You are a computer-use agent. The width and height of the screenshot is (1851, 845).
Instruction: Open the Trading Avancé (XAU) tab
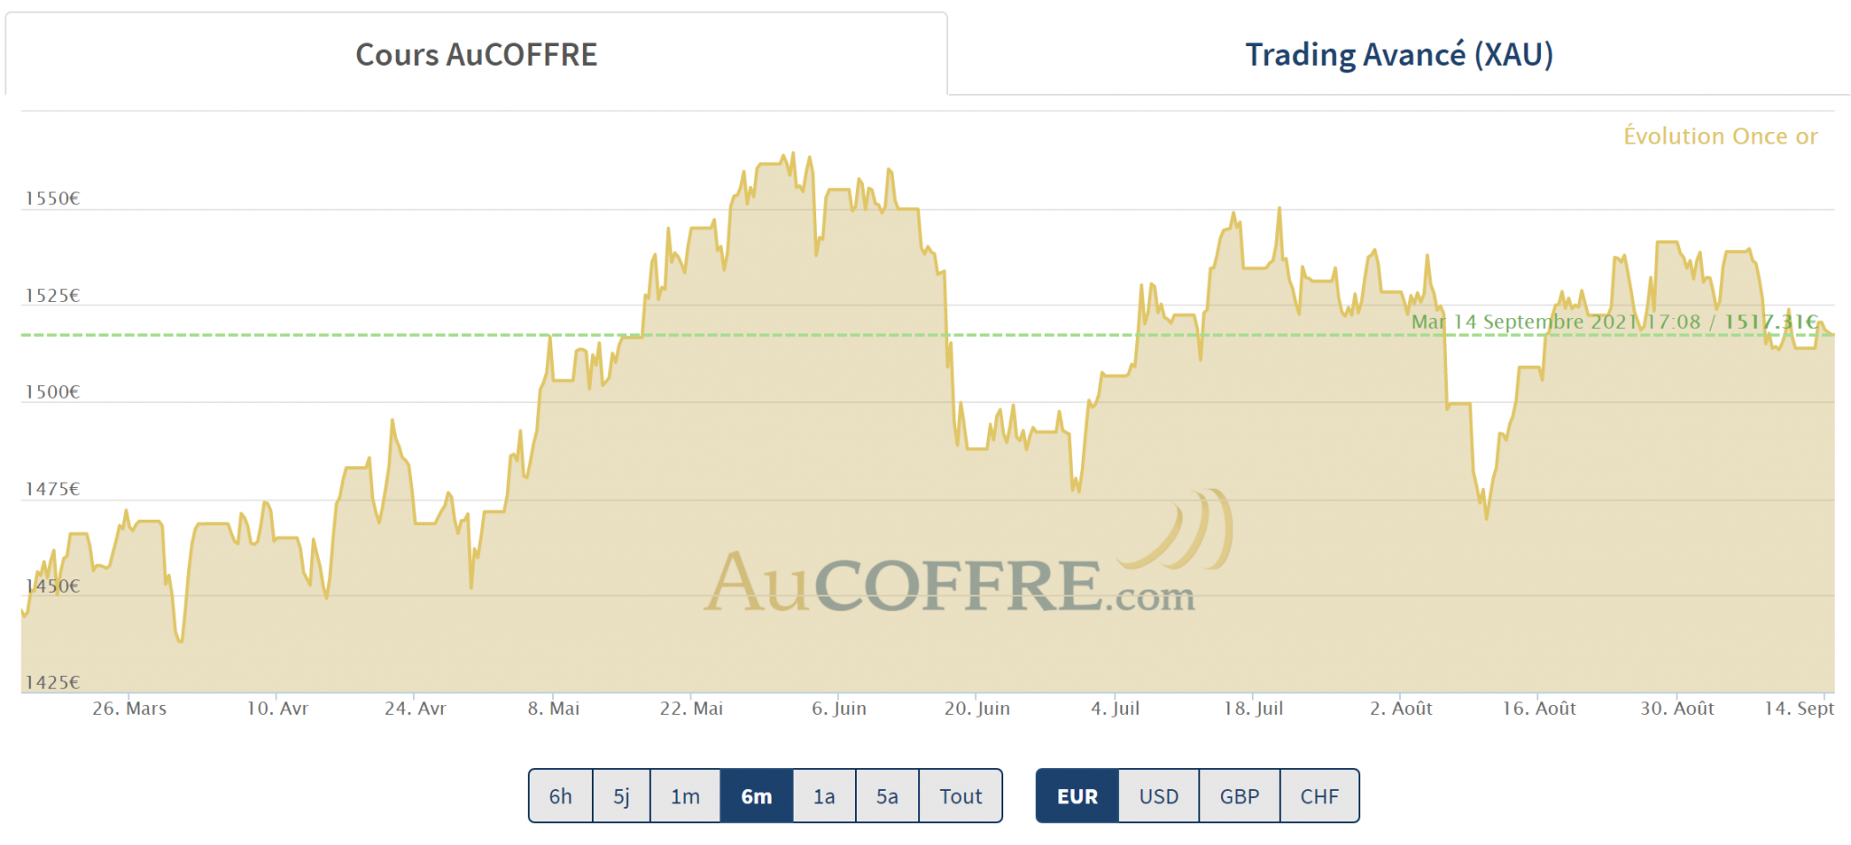click(1398, 54)
